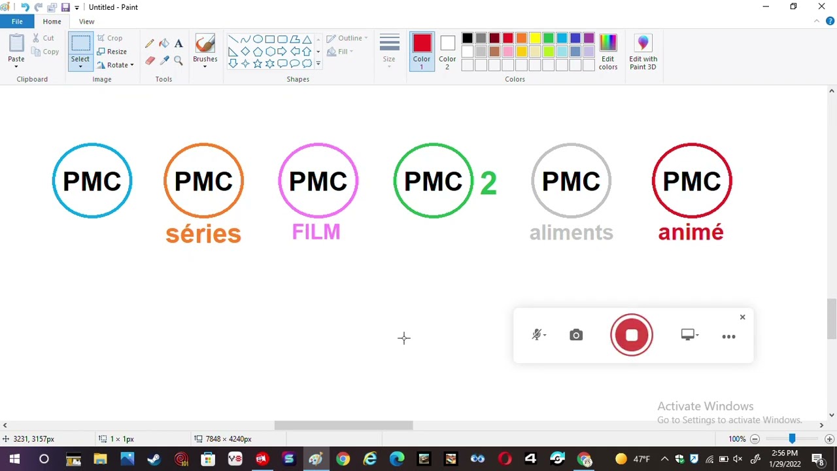Viewport: 837px width, 471px height.
Task: Click Edit with Paint 3D
Action: point(643,52)
